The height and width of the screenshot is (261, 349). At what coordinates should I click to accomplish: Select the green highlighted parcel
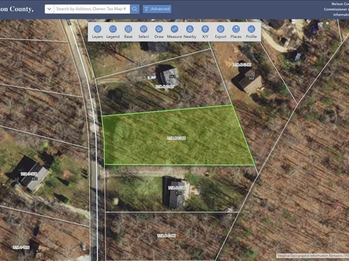(178, 136)
